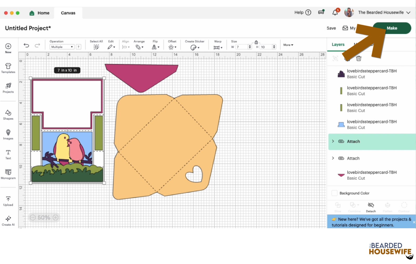Click the Width size input field
The image size is (416, 264).
242,47
